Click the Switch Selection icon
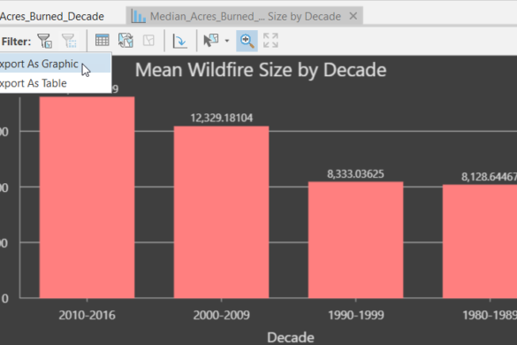 (x=125, y=41)
